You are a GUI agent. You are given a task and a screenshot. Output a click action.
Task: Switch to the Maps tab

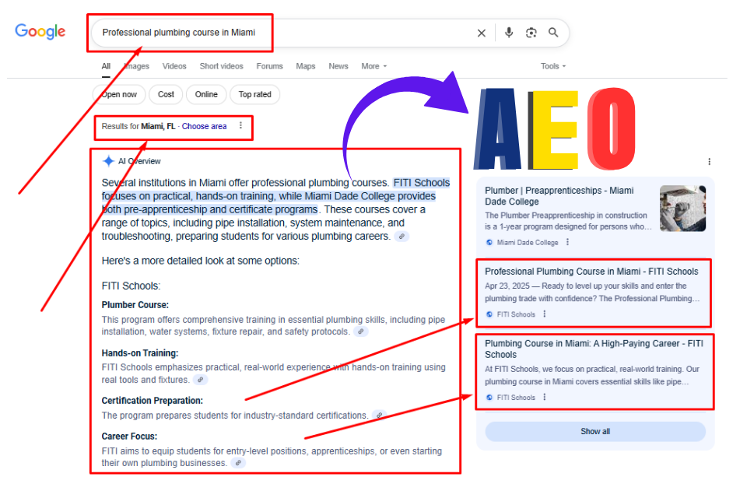point(306,66)
